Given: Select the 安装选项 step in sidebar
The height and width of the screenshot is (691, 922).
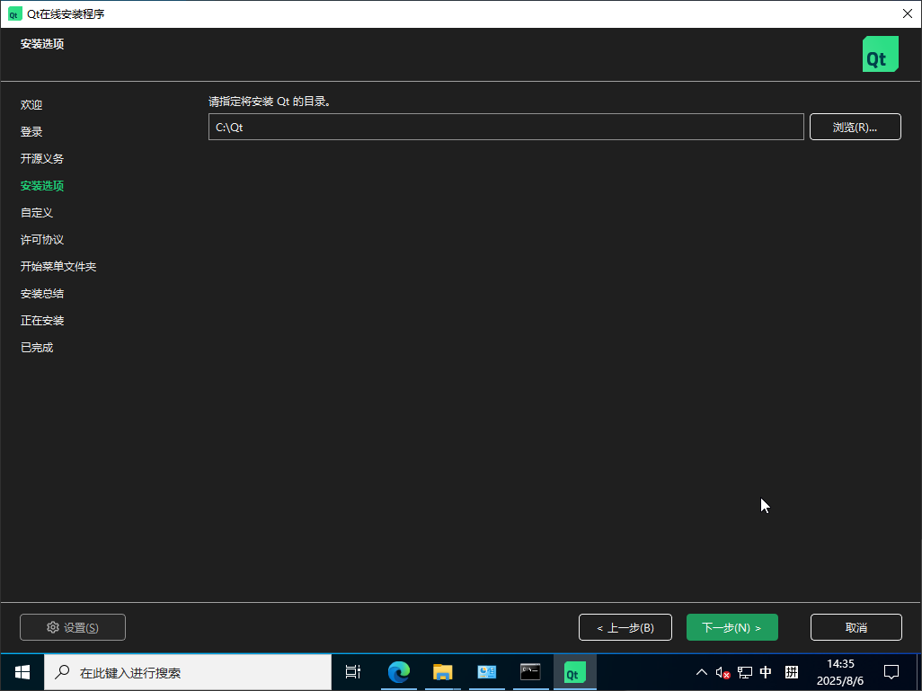Looking at the screenshot, I should pyautogui.click(x=41, y=186).
